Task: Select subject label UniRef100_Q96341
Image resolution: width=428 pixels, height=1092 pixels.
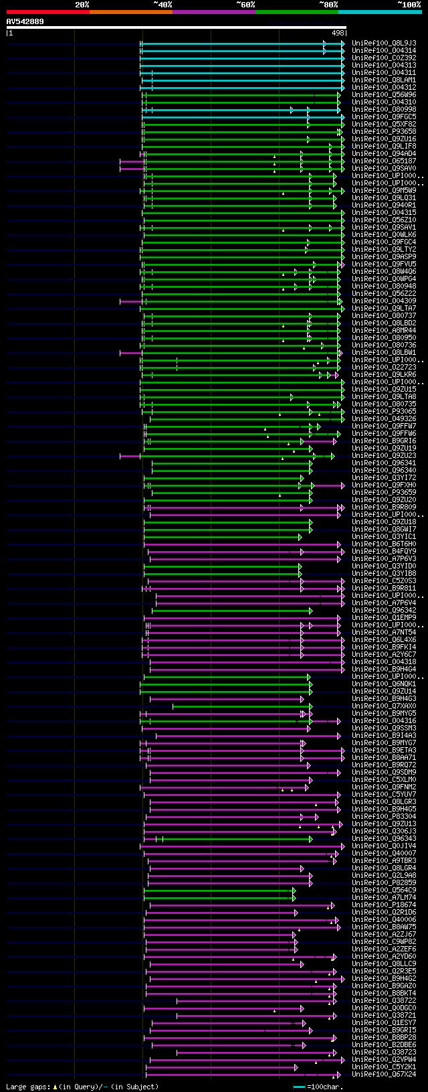Action: click(384, 463)
